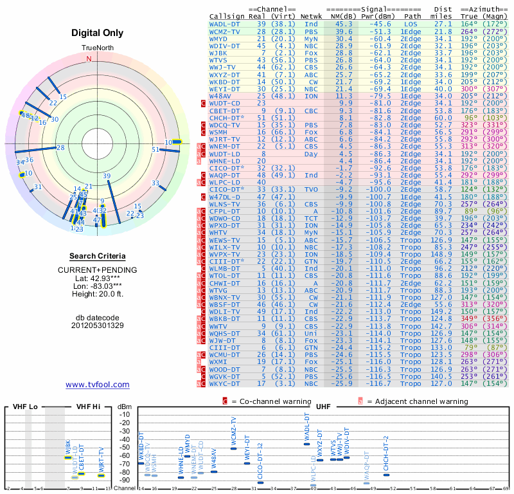Click the CHCH-DT-2 marker in the UHF chart
Image resolution: width=514 pixels, height=494 pixels.
[x=387, y=475]
